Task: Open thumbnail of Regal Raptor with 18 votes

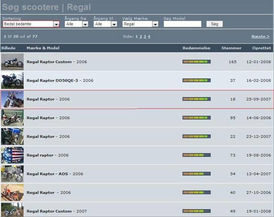Action: point(12,99)
